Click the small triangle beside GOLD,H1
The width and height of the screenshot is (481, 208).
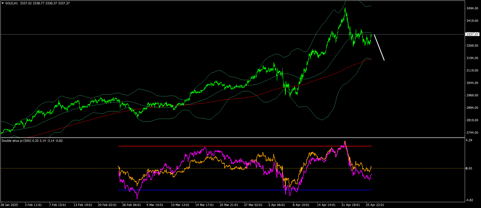point(3,3)
